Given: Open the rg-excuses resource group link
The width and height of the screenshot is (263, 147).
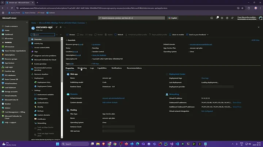Looking at the screenshot, I should click(96, 44).
